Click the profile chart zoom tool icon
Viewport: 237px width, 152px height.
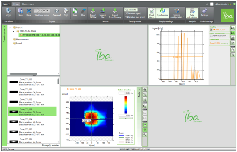(x=233, y=55)
